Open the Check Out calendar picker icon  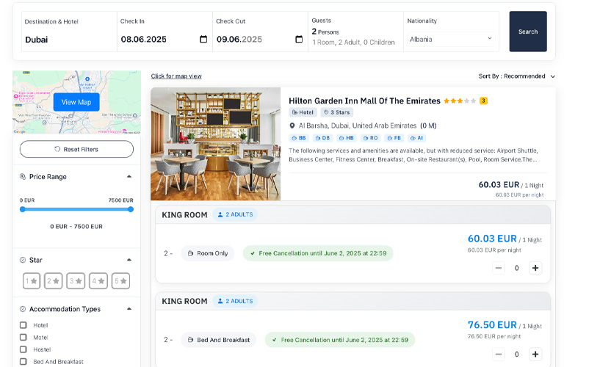(299, 40)
